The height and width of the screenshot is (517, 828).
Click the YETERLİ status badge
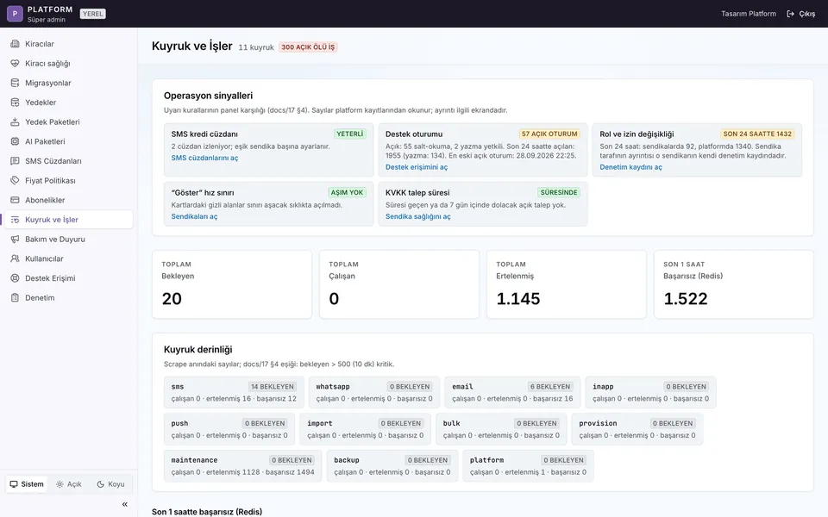pyautogui.click(x=349, y=134)
